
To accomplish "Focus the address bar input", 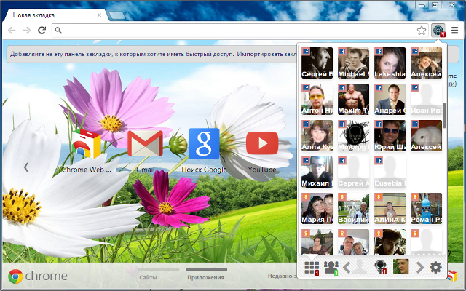I will [x=233, y=31].
